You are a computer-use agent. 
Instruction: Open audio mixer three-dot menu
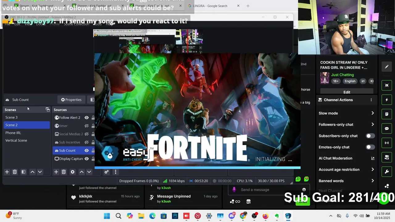point(115,172)
